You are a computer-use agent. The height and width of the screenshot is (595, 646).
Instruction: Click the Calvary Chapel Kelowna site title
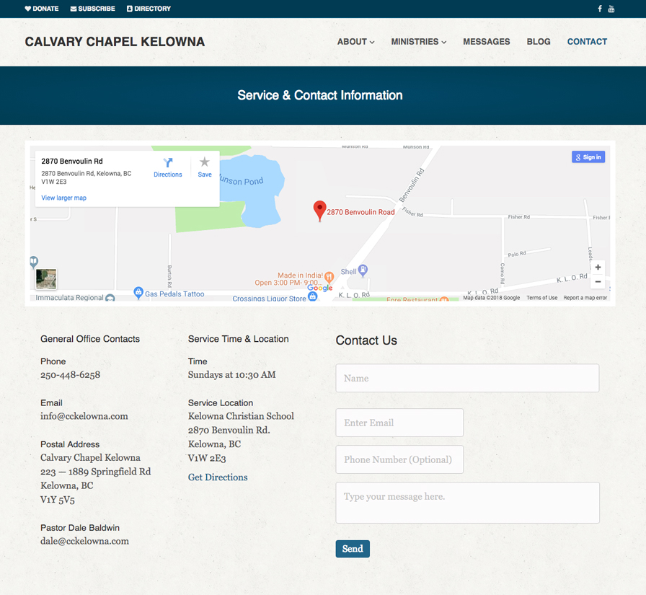(115, 42)
